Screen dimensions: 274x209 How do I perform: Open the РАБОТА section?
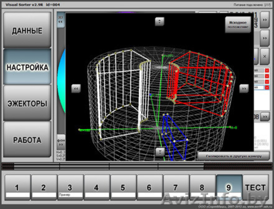(27, 140)
